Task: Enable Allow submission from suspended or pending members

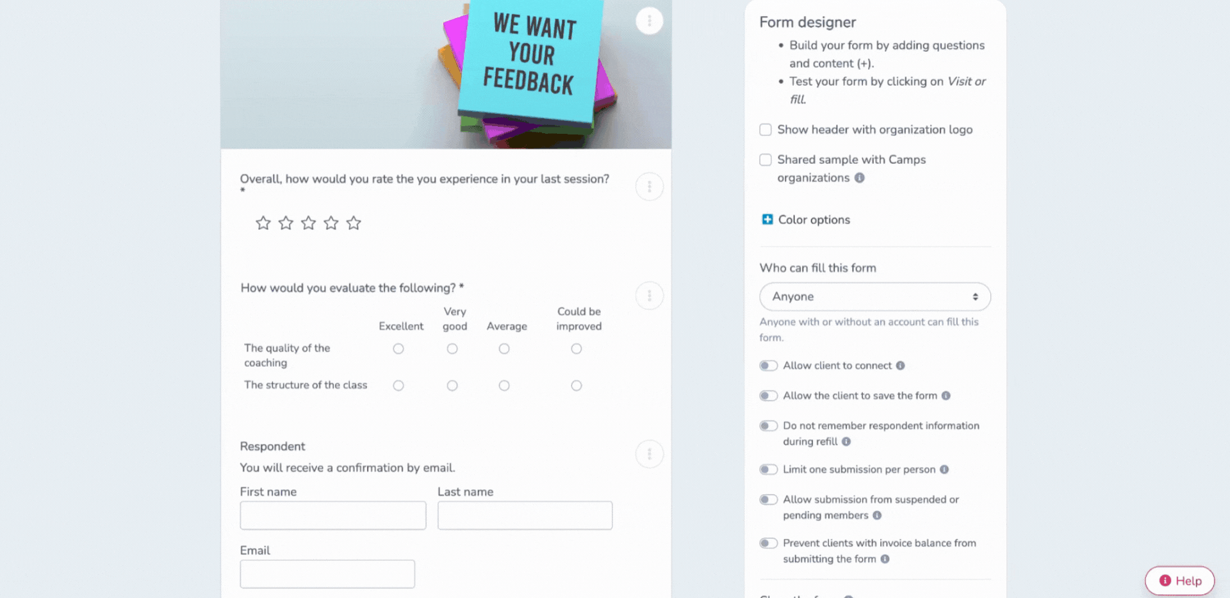Action: pos(768,500)
